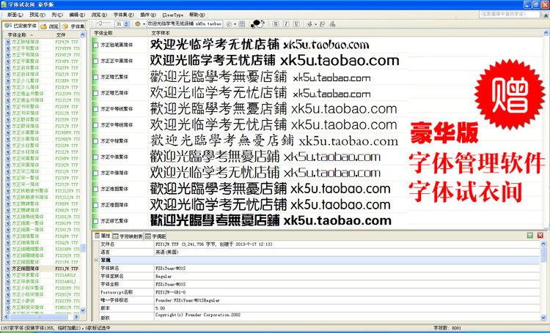Click font file icon for 方正宋三简体
Viewport: 550px width, 333px height.
coord(8,171)
